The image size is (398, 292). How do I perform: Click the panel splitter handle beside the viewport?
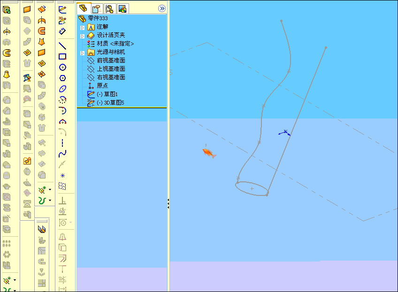(168, 203)
